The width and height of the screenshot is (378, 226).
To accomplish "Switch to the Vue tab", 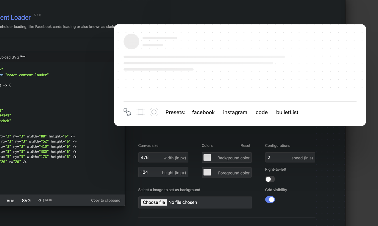I will [x=10, y=200].
